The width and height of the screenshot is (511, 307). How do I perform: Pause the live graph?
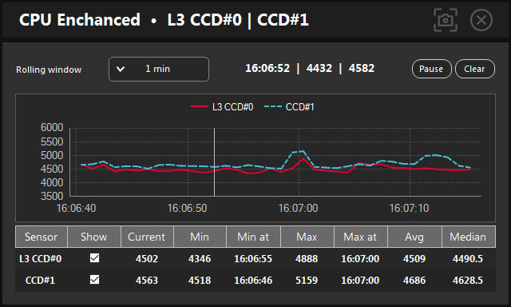pos(431,69)
